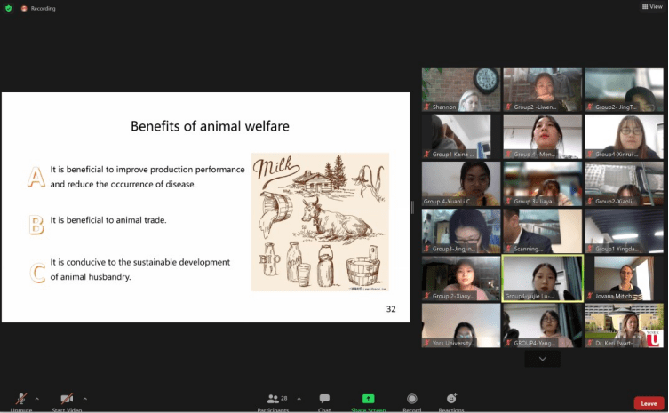Unmute the microphone
This screenshot has height=413, width=669.
tap(20, 401)
